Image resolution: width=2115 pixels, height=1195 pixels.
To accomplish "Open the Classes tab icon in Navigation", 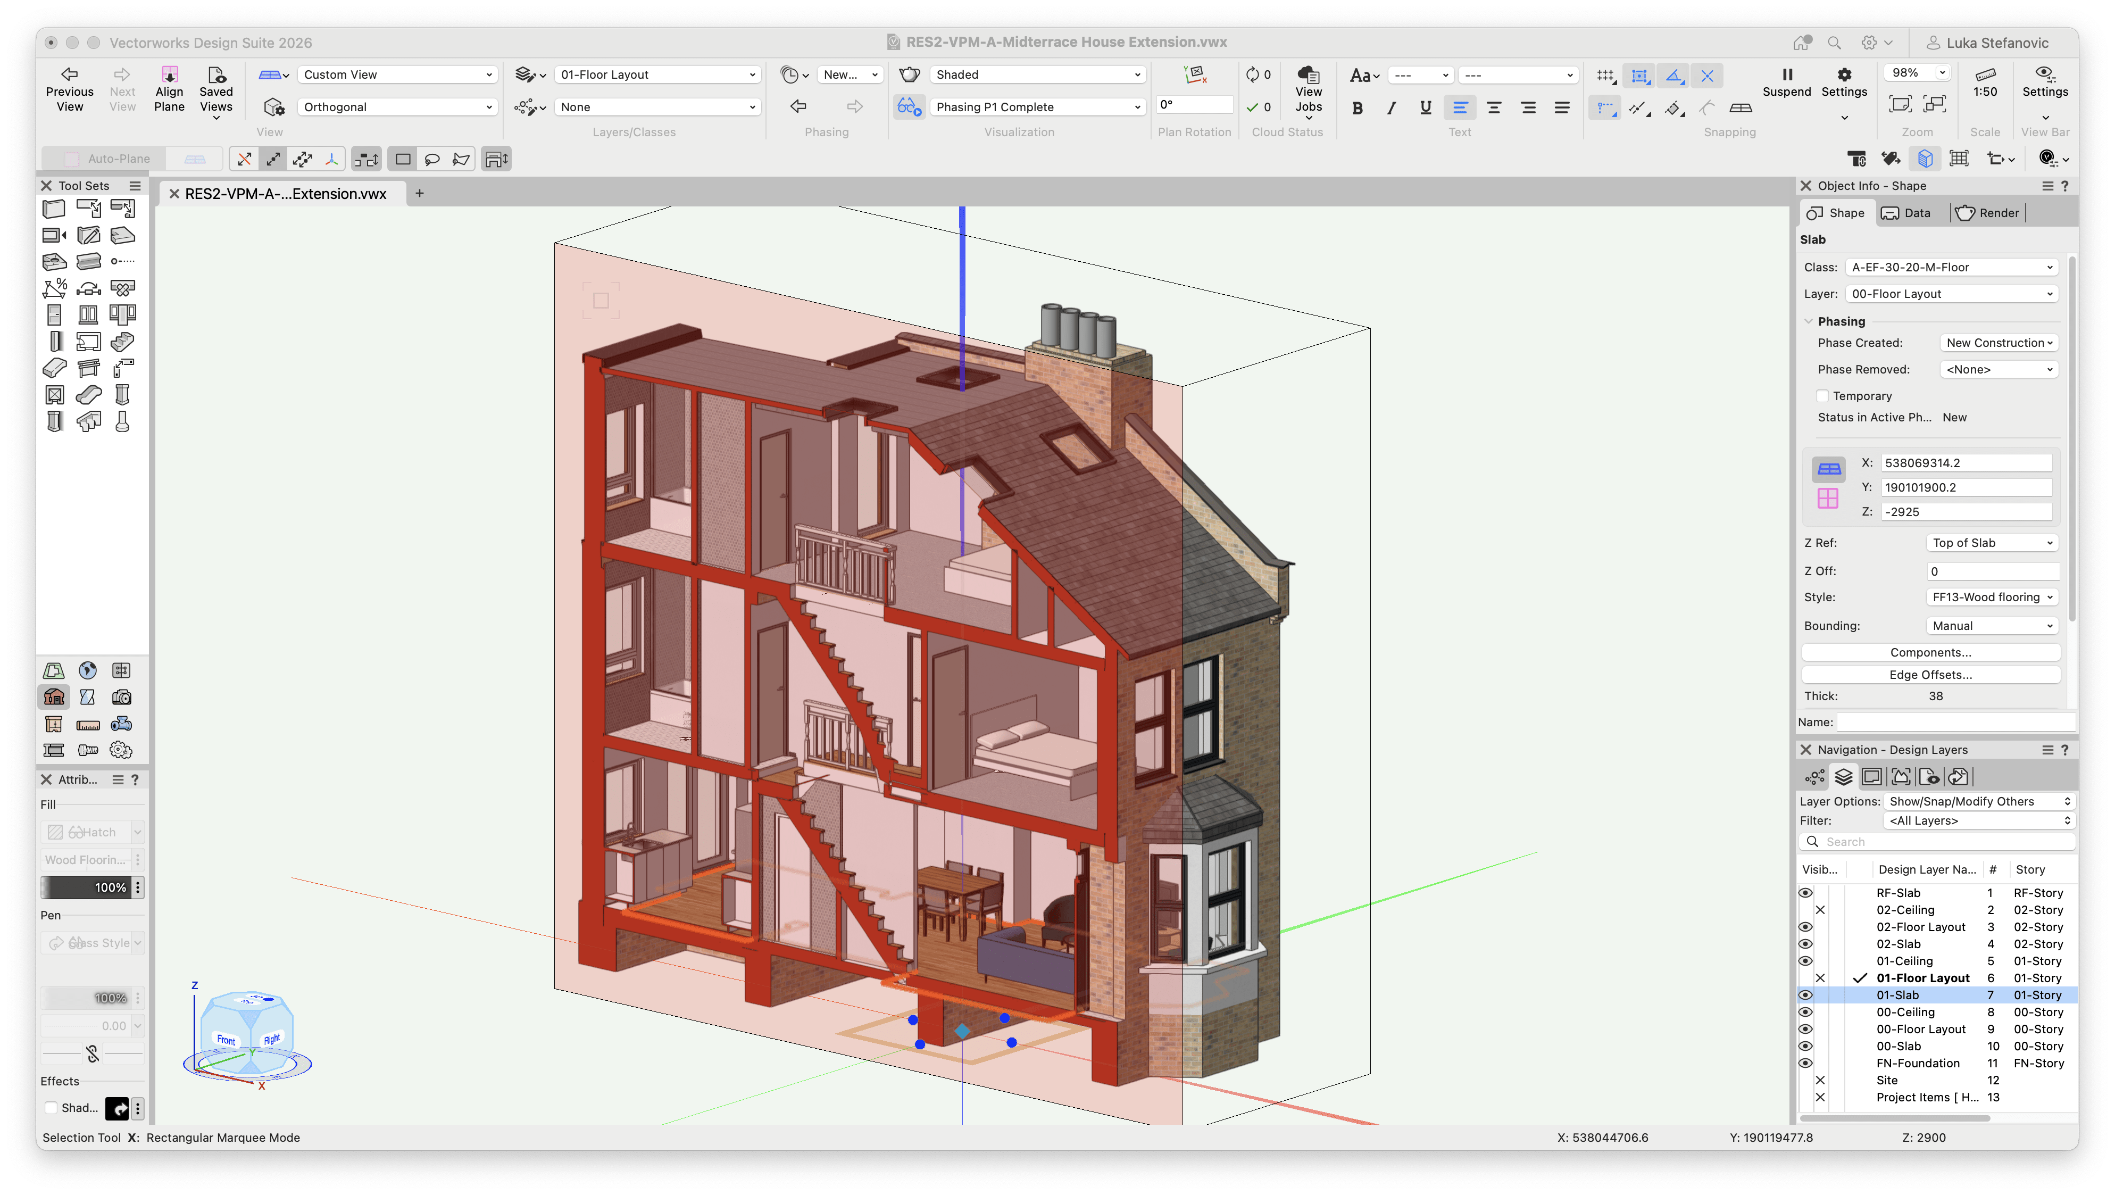I will (x=1814, y=776).
